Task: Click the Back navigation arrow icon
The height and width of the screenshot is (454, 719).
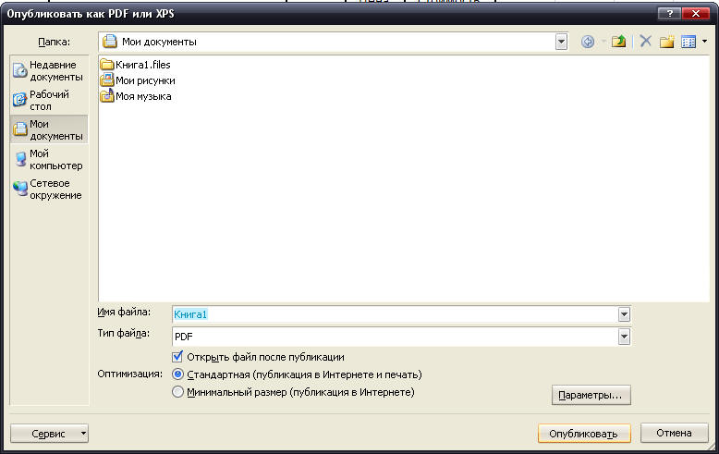Action: coord(587,42)
